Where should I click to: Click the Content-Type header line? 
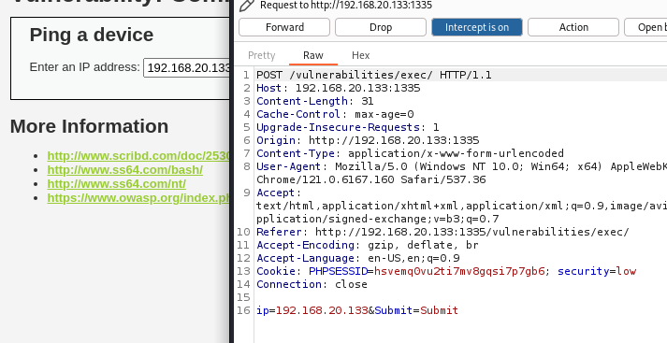pos(410,153)
